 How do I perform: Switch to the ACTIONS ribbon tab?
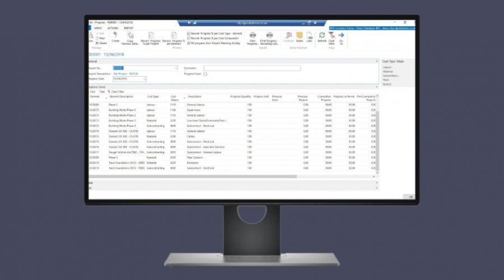(x=113, y=27)
